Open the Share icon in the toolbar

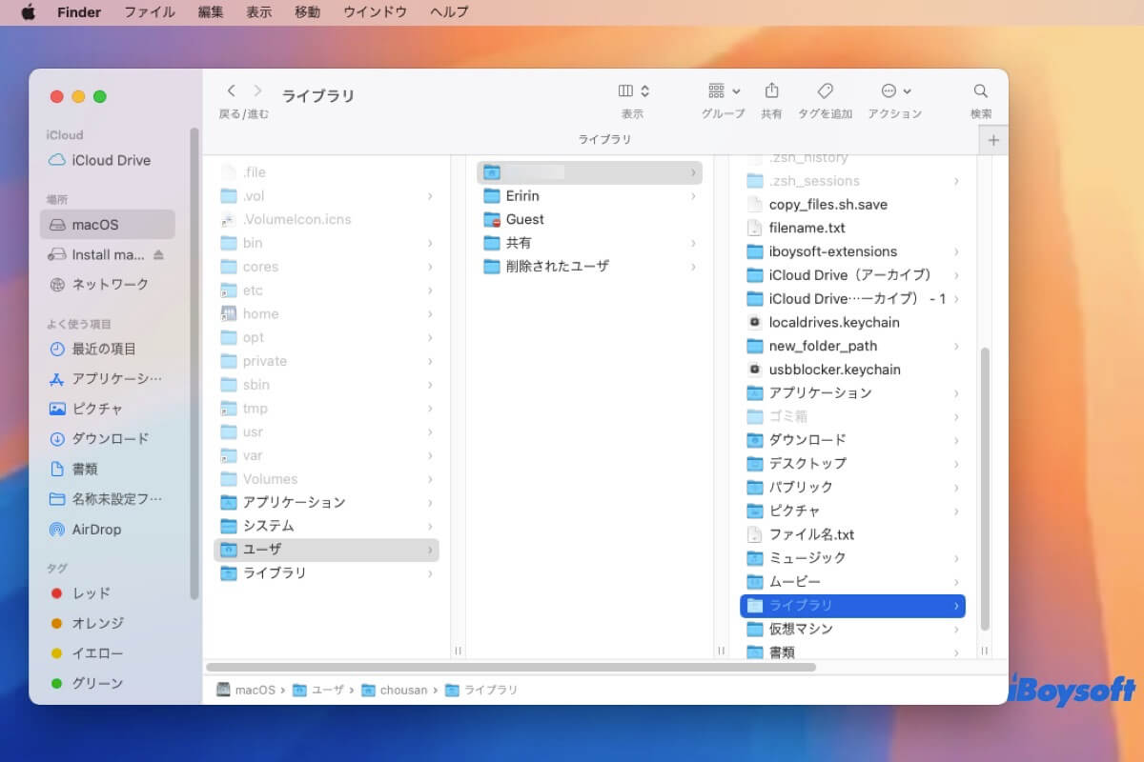pos(771,91)
